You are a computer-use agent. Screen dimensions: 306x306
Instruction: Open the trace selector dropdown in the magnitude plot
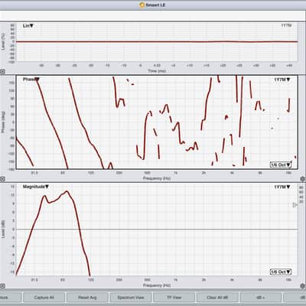[282, 187]
